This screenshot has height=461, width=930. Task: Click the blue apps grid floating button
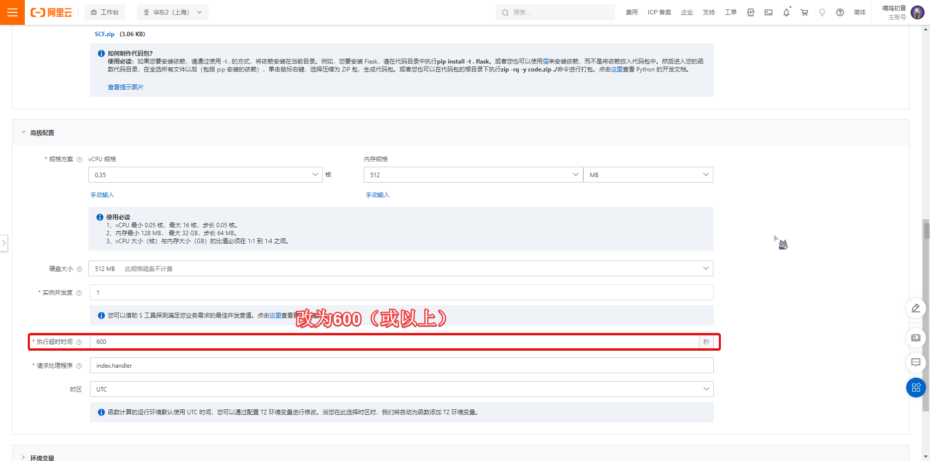click(916, 388)
